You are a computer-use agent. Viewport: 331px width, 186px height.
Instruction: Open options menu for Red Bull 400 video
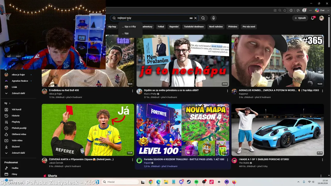132,91
